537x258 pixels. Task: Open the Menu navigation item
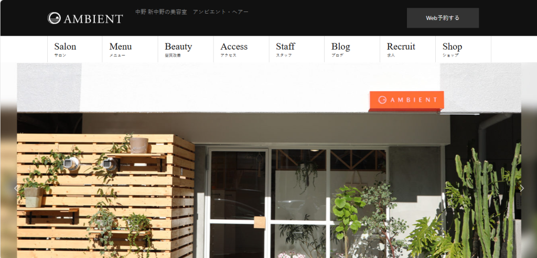pos(130,49)
